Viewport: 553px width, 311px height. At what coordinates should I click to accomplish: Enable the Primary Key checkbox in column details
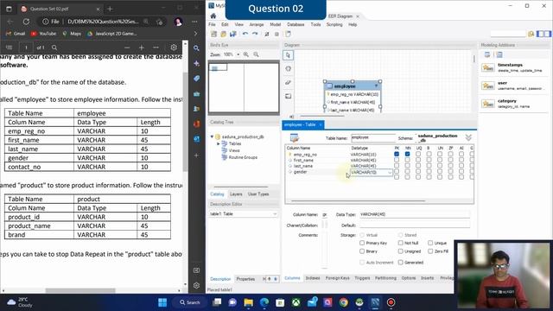coord(362,243)
